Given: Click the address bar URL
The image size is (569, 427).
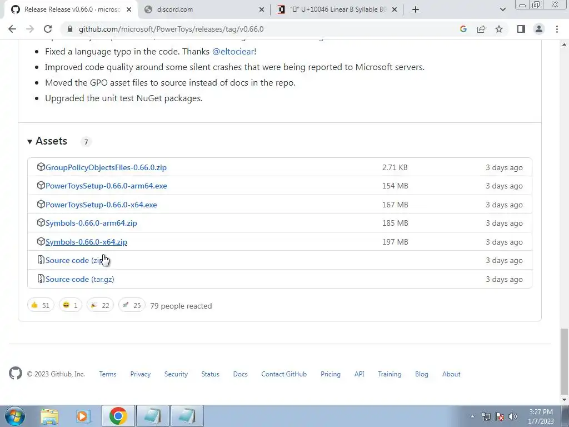Looking at the screenshot, I should (171, 29).
